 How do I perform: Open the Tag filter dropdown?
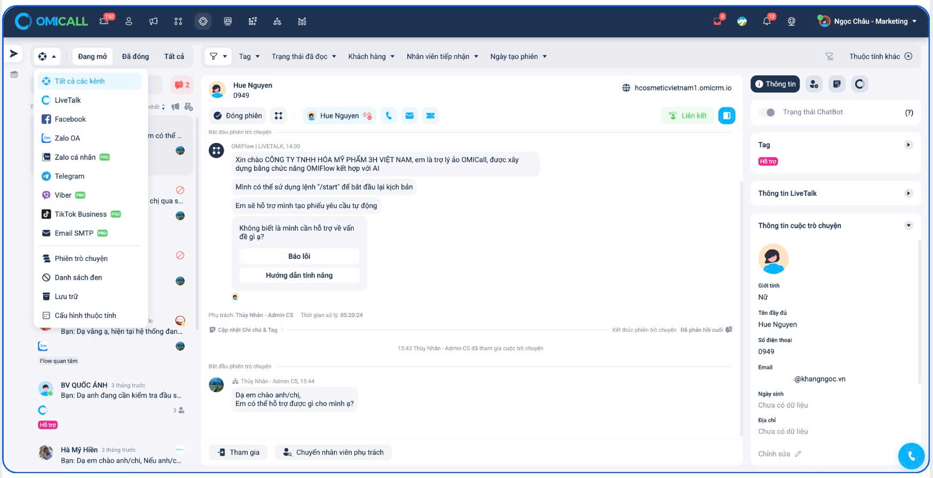click(249, 57)
